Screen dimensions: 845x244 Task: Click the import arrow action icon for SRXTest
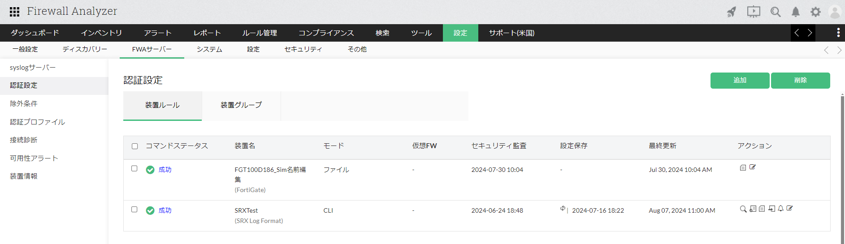771,209
